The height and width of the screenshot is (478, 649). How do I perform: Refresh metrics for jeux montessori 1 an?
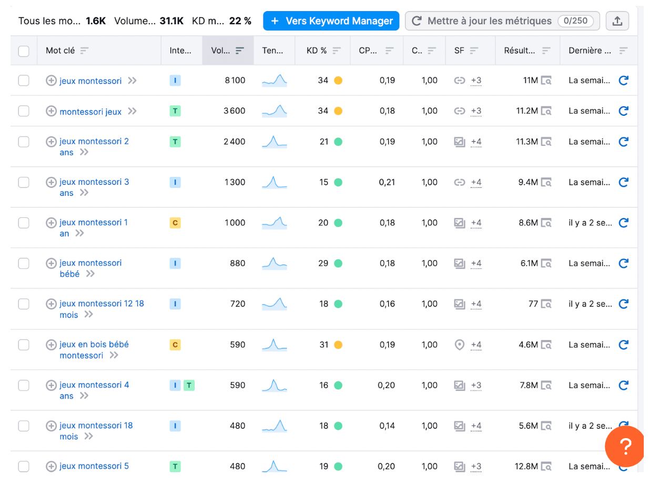tap(624, 223)
